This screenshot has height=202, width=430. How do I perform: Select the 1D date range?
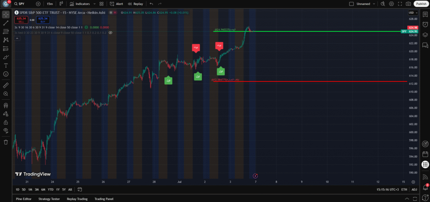(x=17, y=189)
